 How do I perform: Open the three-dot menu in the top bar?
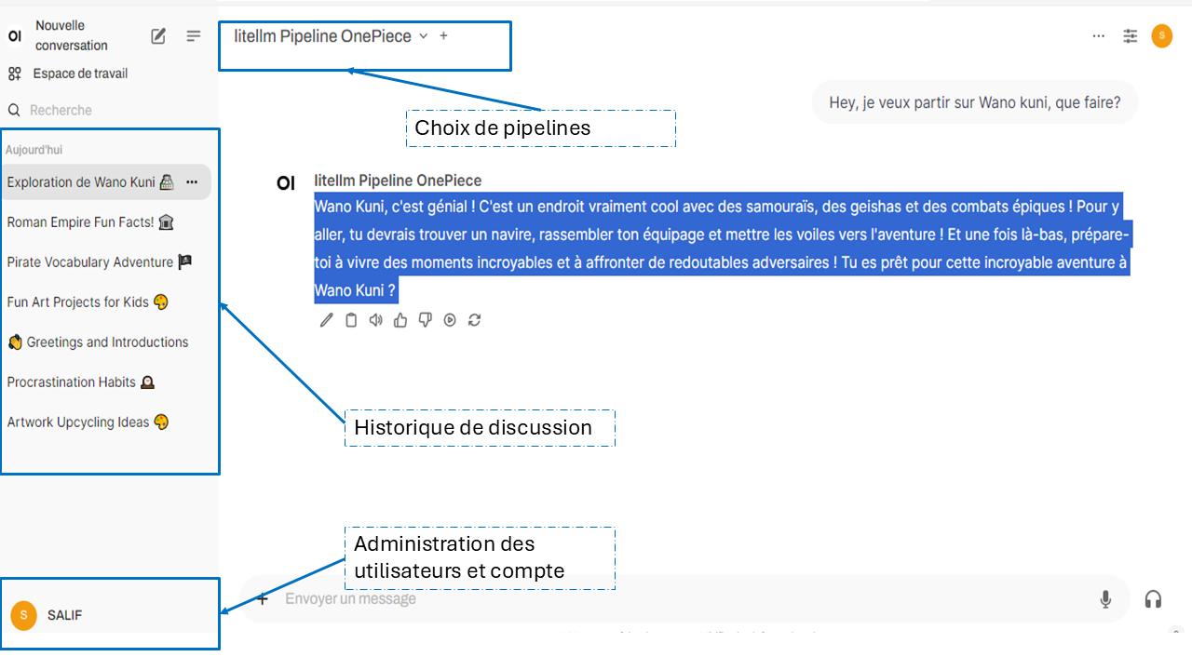click(1099, 36)
